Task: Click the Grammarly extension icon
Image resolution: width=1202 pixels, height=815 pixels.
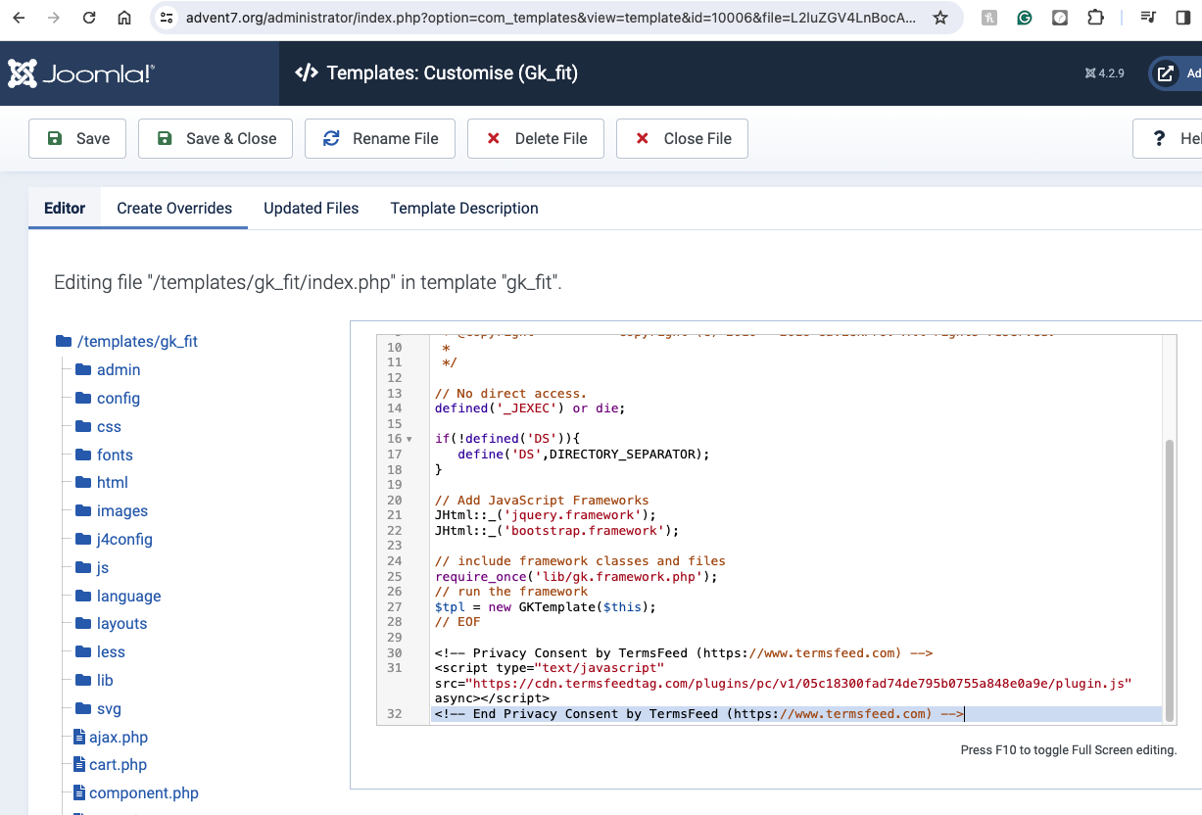Action: tap(1024, 18)
